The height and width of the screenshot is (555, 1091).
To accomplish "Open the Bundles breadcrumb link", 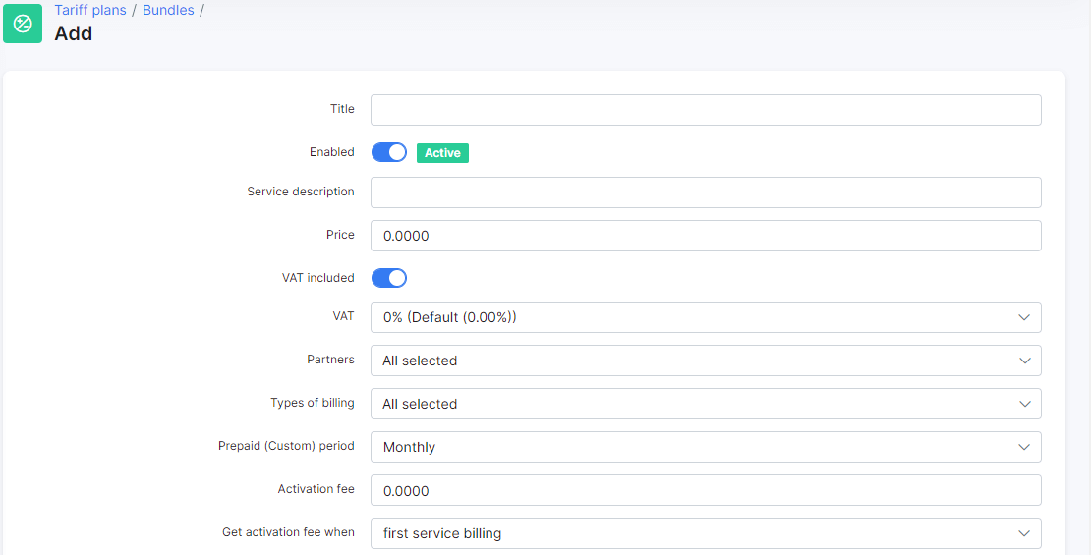I will [x=168, y=11].
